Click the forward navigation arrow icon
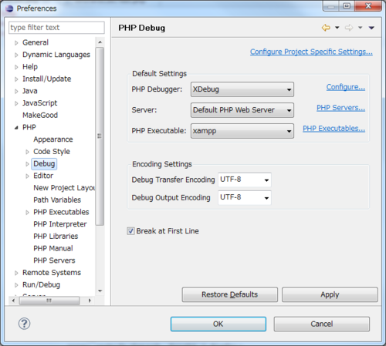Viewport: 386px width, 346px height. [349, 28]
